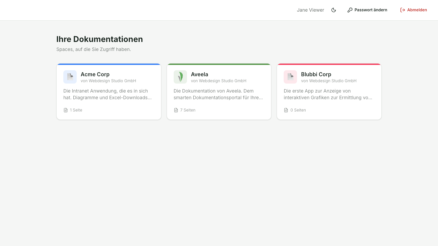
Task: Click the 'Ihre Dokumentationen' heading
Action: (x=100, y=39)
